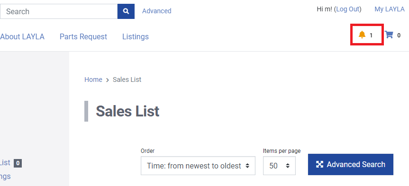Click the notification count next to bell

[371, 35]
